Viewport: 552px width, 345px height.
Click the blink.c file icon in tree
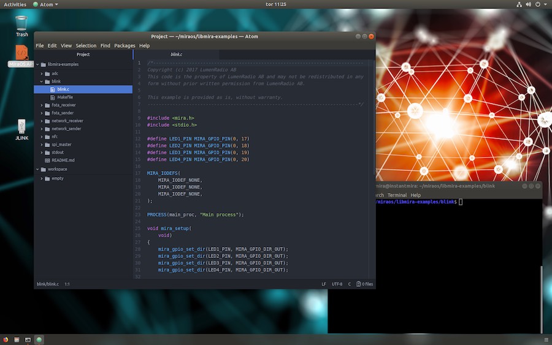tap(53, 89)
